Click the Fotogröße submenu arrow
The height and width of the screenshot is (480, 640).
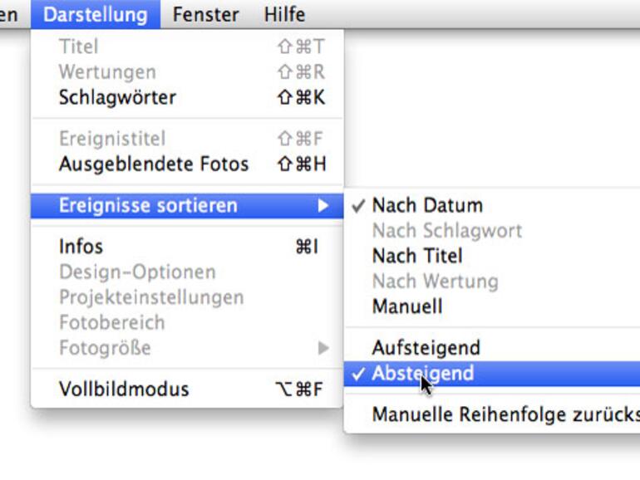click(x=323, y=348)
